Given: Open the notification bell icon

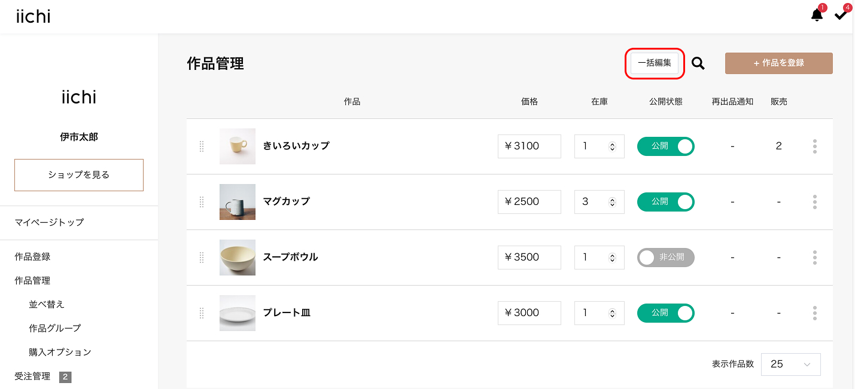Looking at the screenshot, I should coord(817,16).
